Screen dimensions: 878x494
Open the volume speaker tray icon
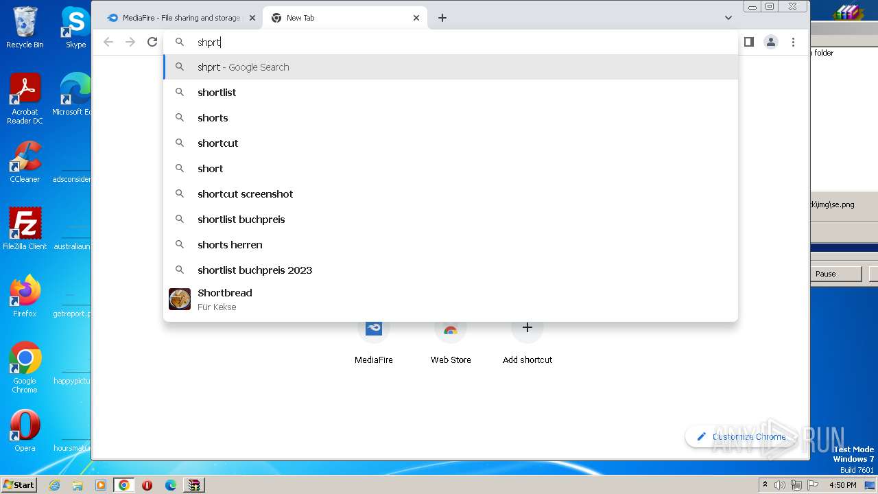click(780, 485)
